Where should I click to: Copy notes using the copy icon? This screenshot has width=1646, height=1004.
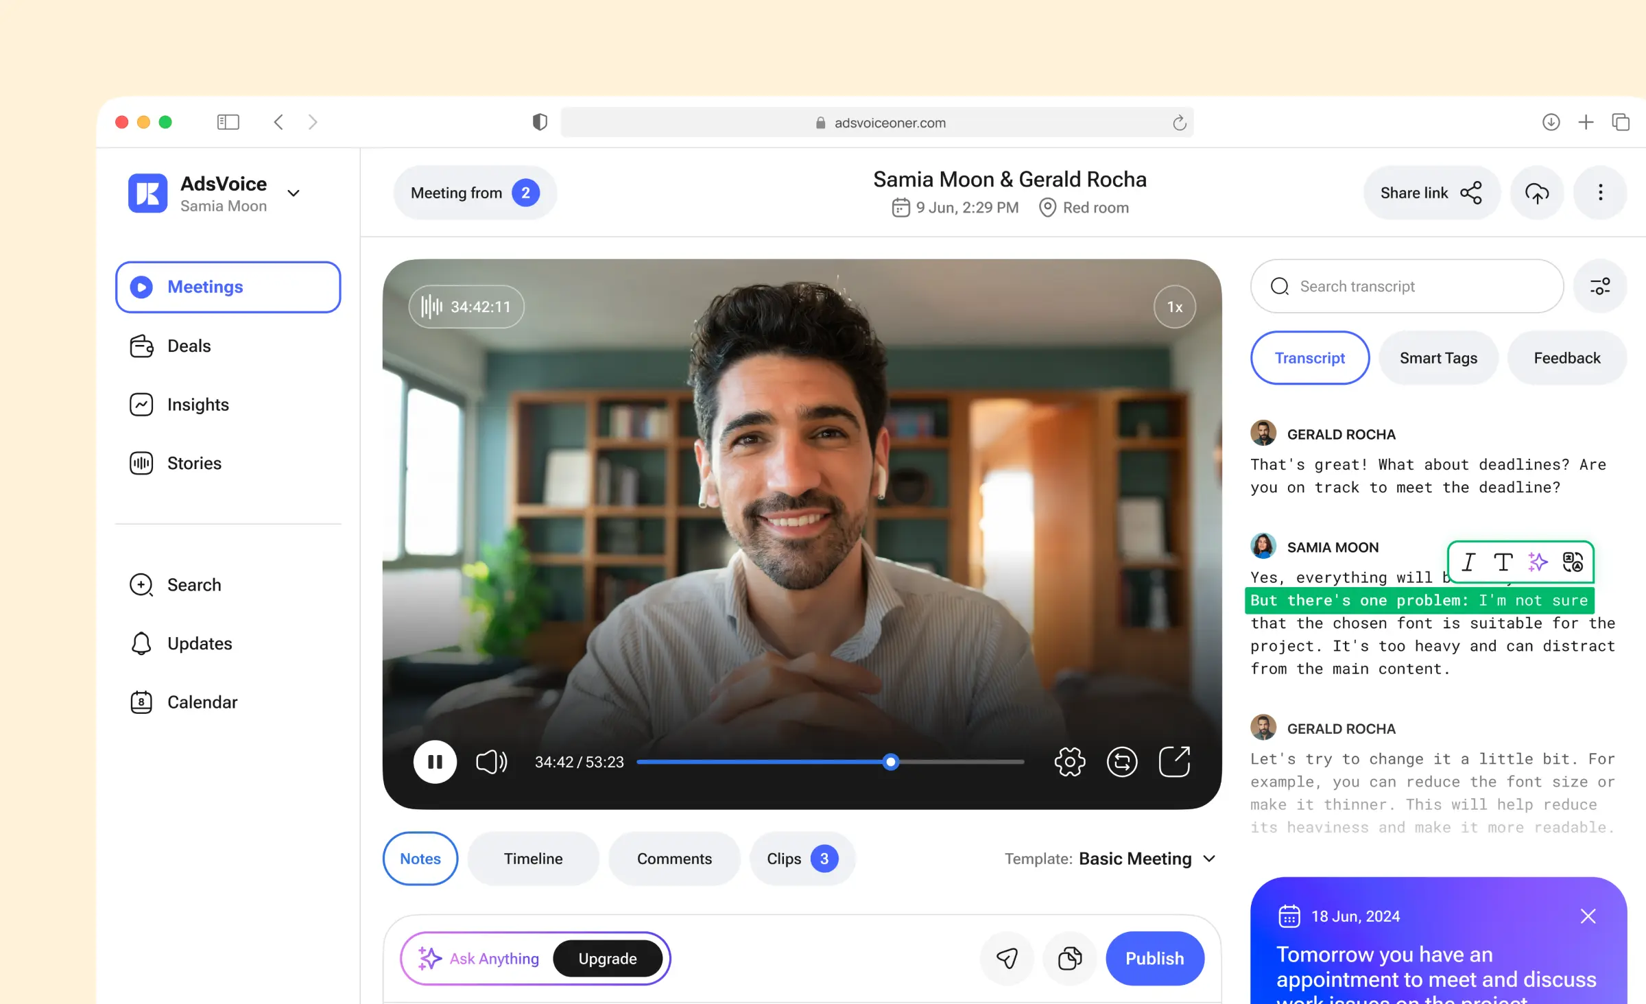click(1070, 958)
